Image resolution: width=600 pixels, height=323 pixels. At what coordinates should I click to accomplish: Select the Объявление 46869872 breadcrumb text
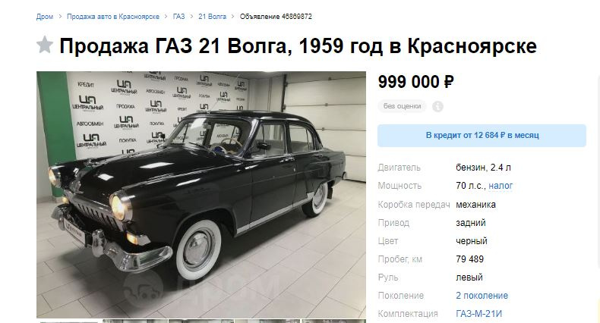276,17
